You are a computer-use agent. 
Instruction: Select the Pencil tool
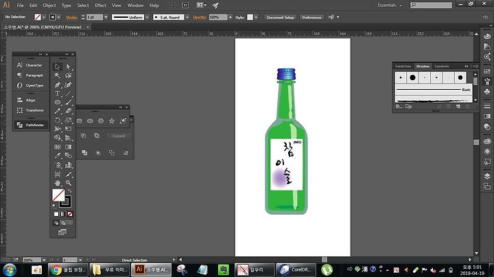pyautogui.click(x=58, y=111)
